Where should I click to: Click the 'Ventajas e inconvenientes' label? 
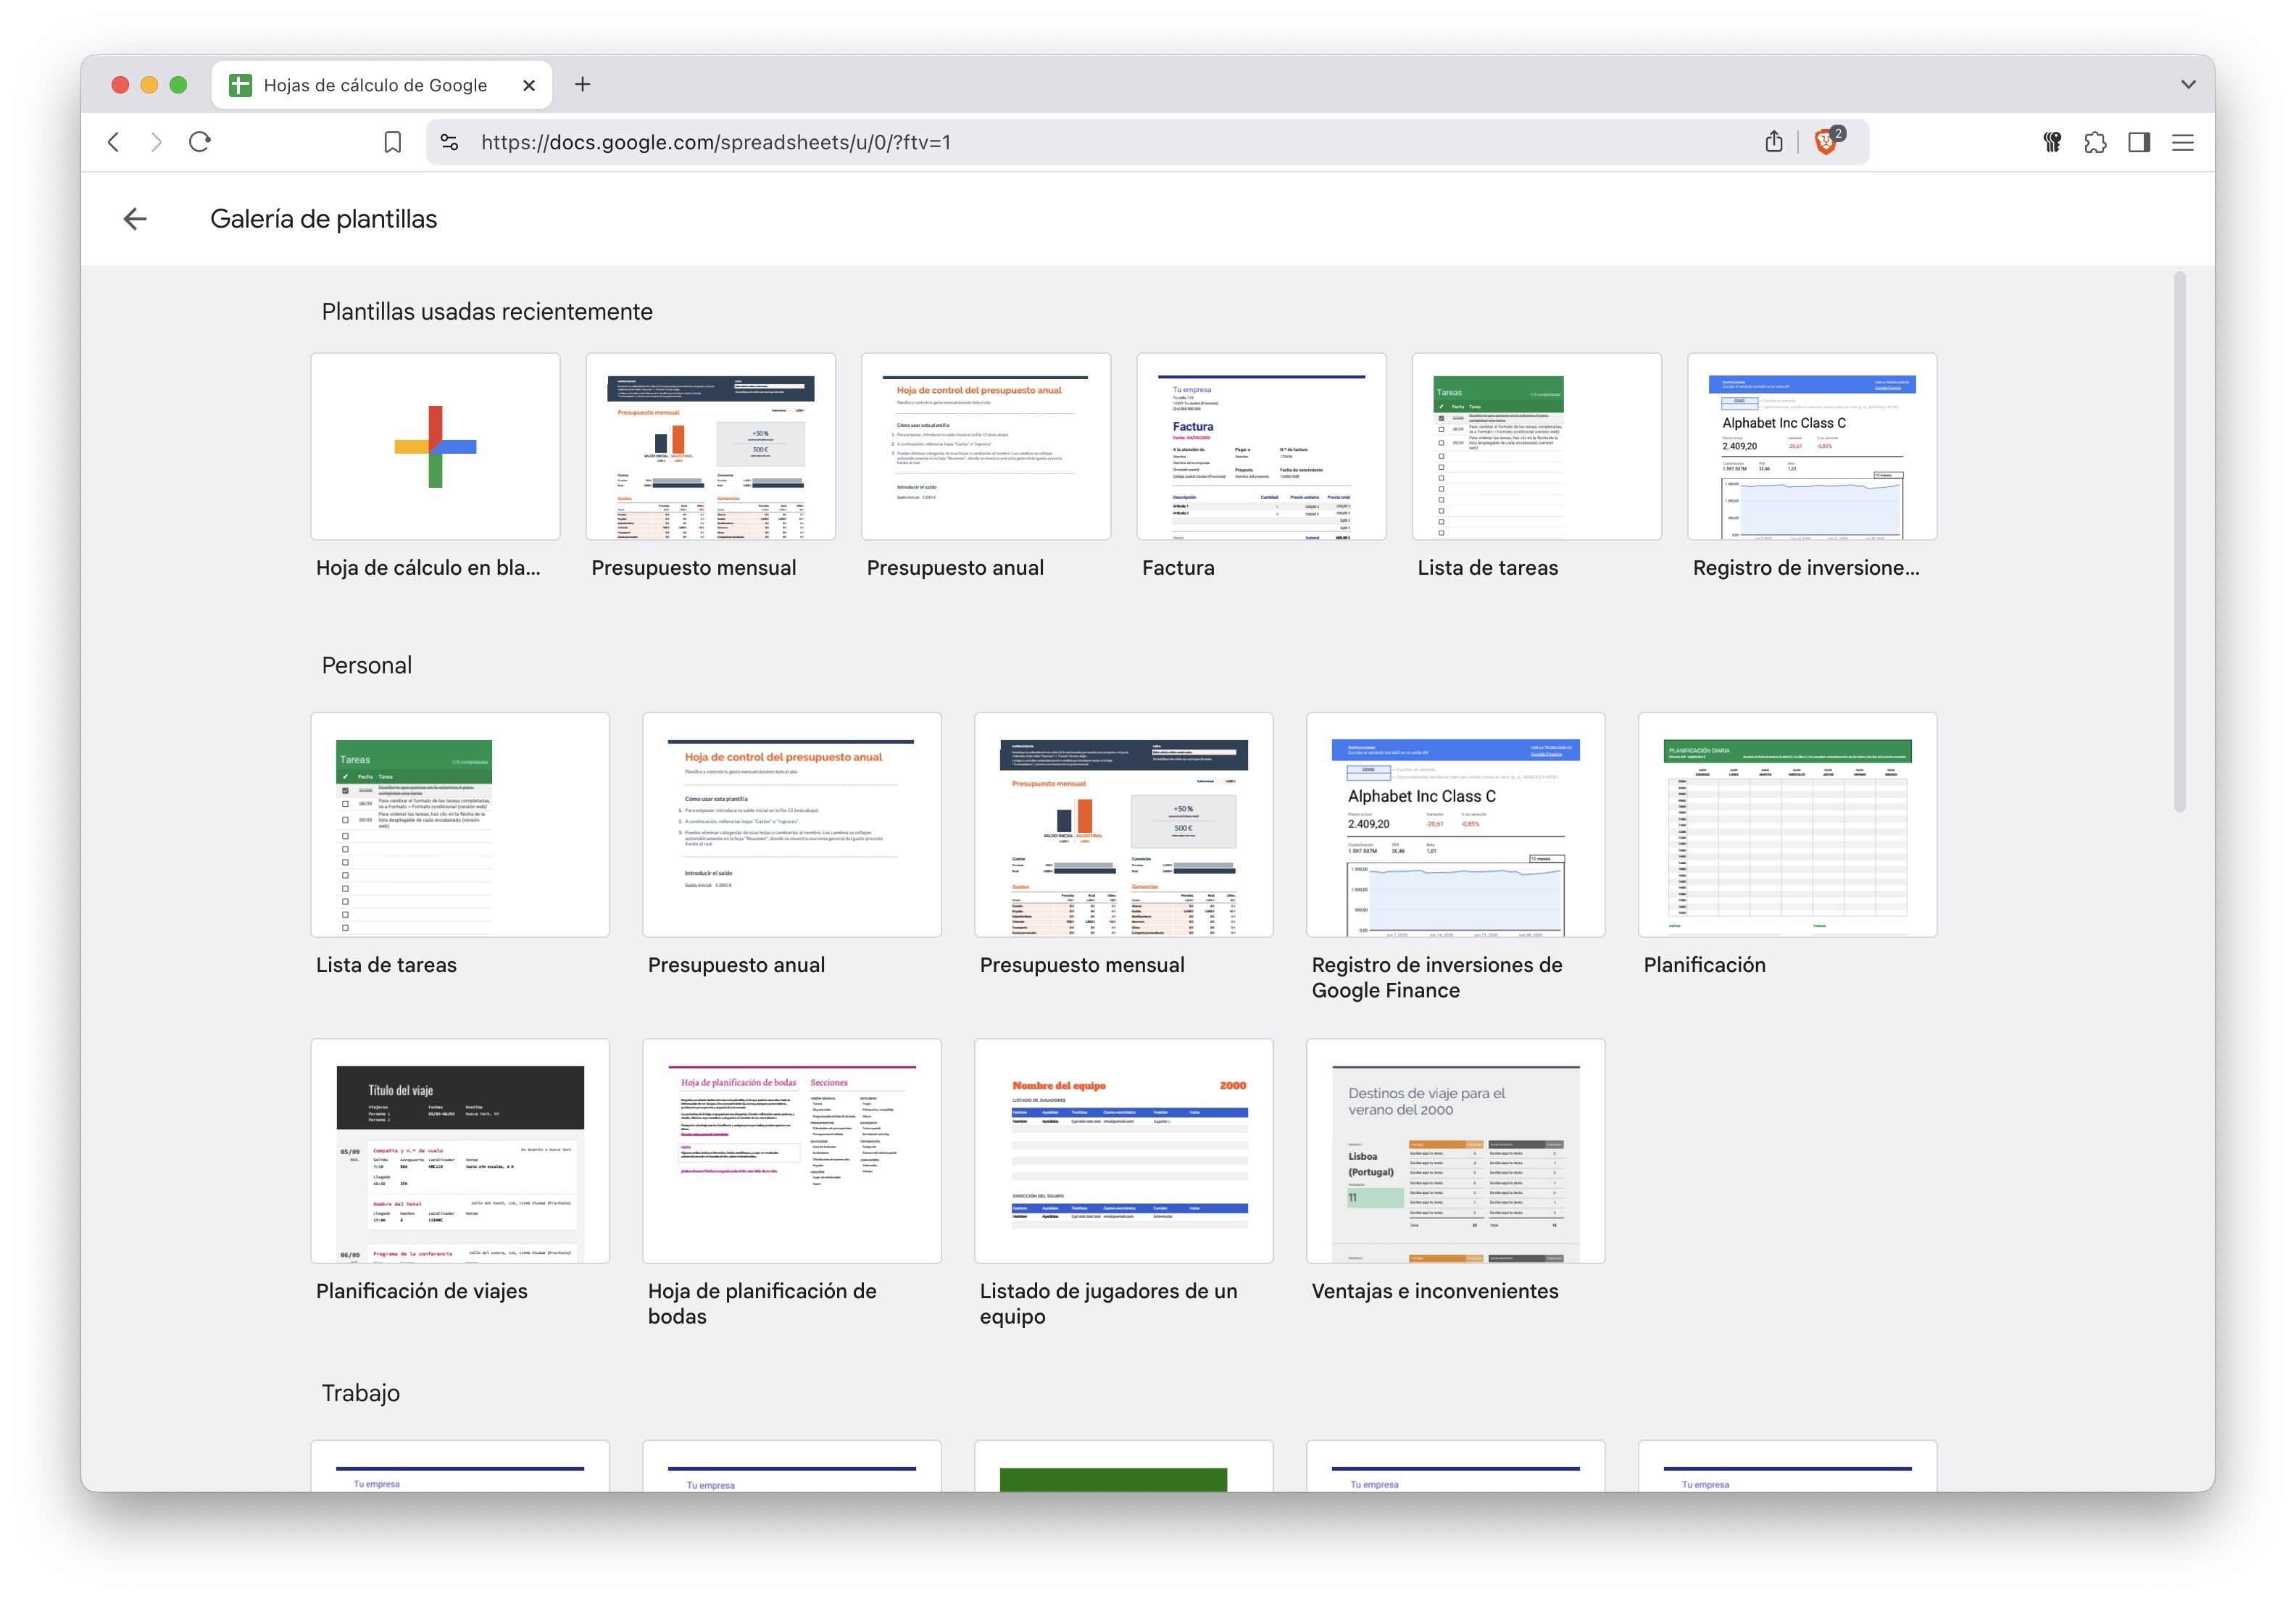coord(1435,1291)
